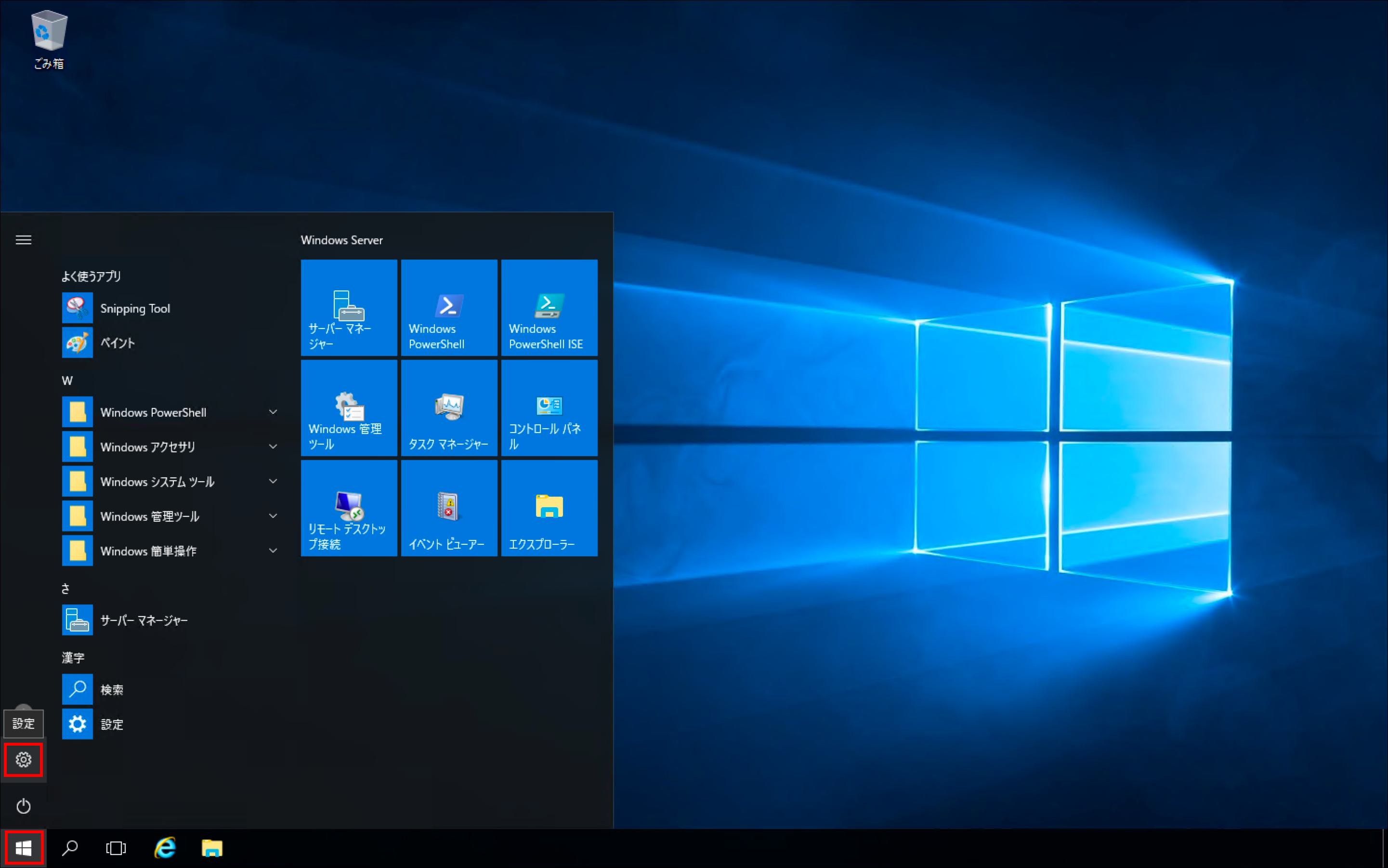Expand the Windows PowerShell folder chevron
This screenshot has height=868, width=1388.
click(273, 412)
